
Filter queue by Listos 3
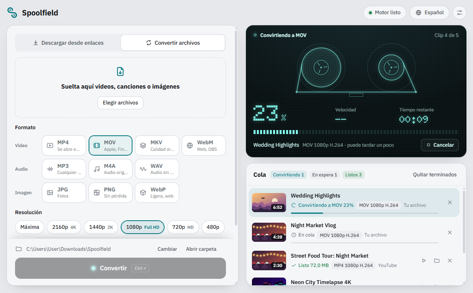coord(353,175)
